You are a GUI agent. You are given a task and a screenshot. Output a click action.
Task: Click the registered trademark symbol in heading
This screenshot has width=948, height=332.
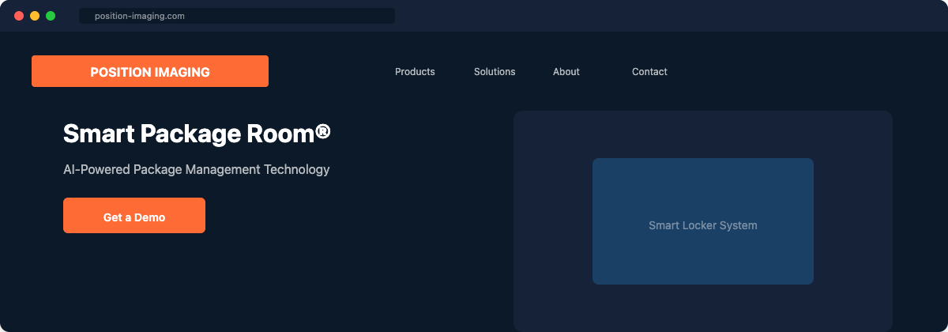click(x=322, y=132)
